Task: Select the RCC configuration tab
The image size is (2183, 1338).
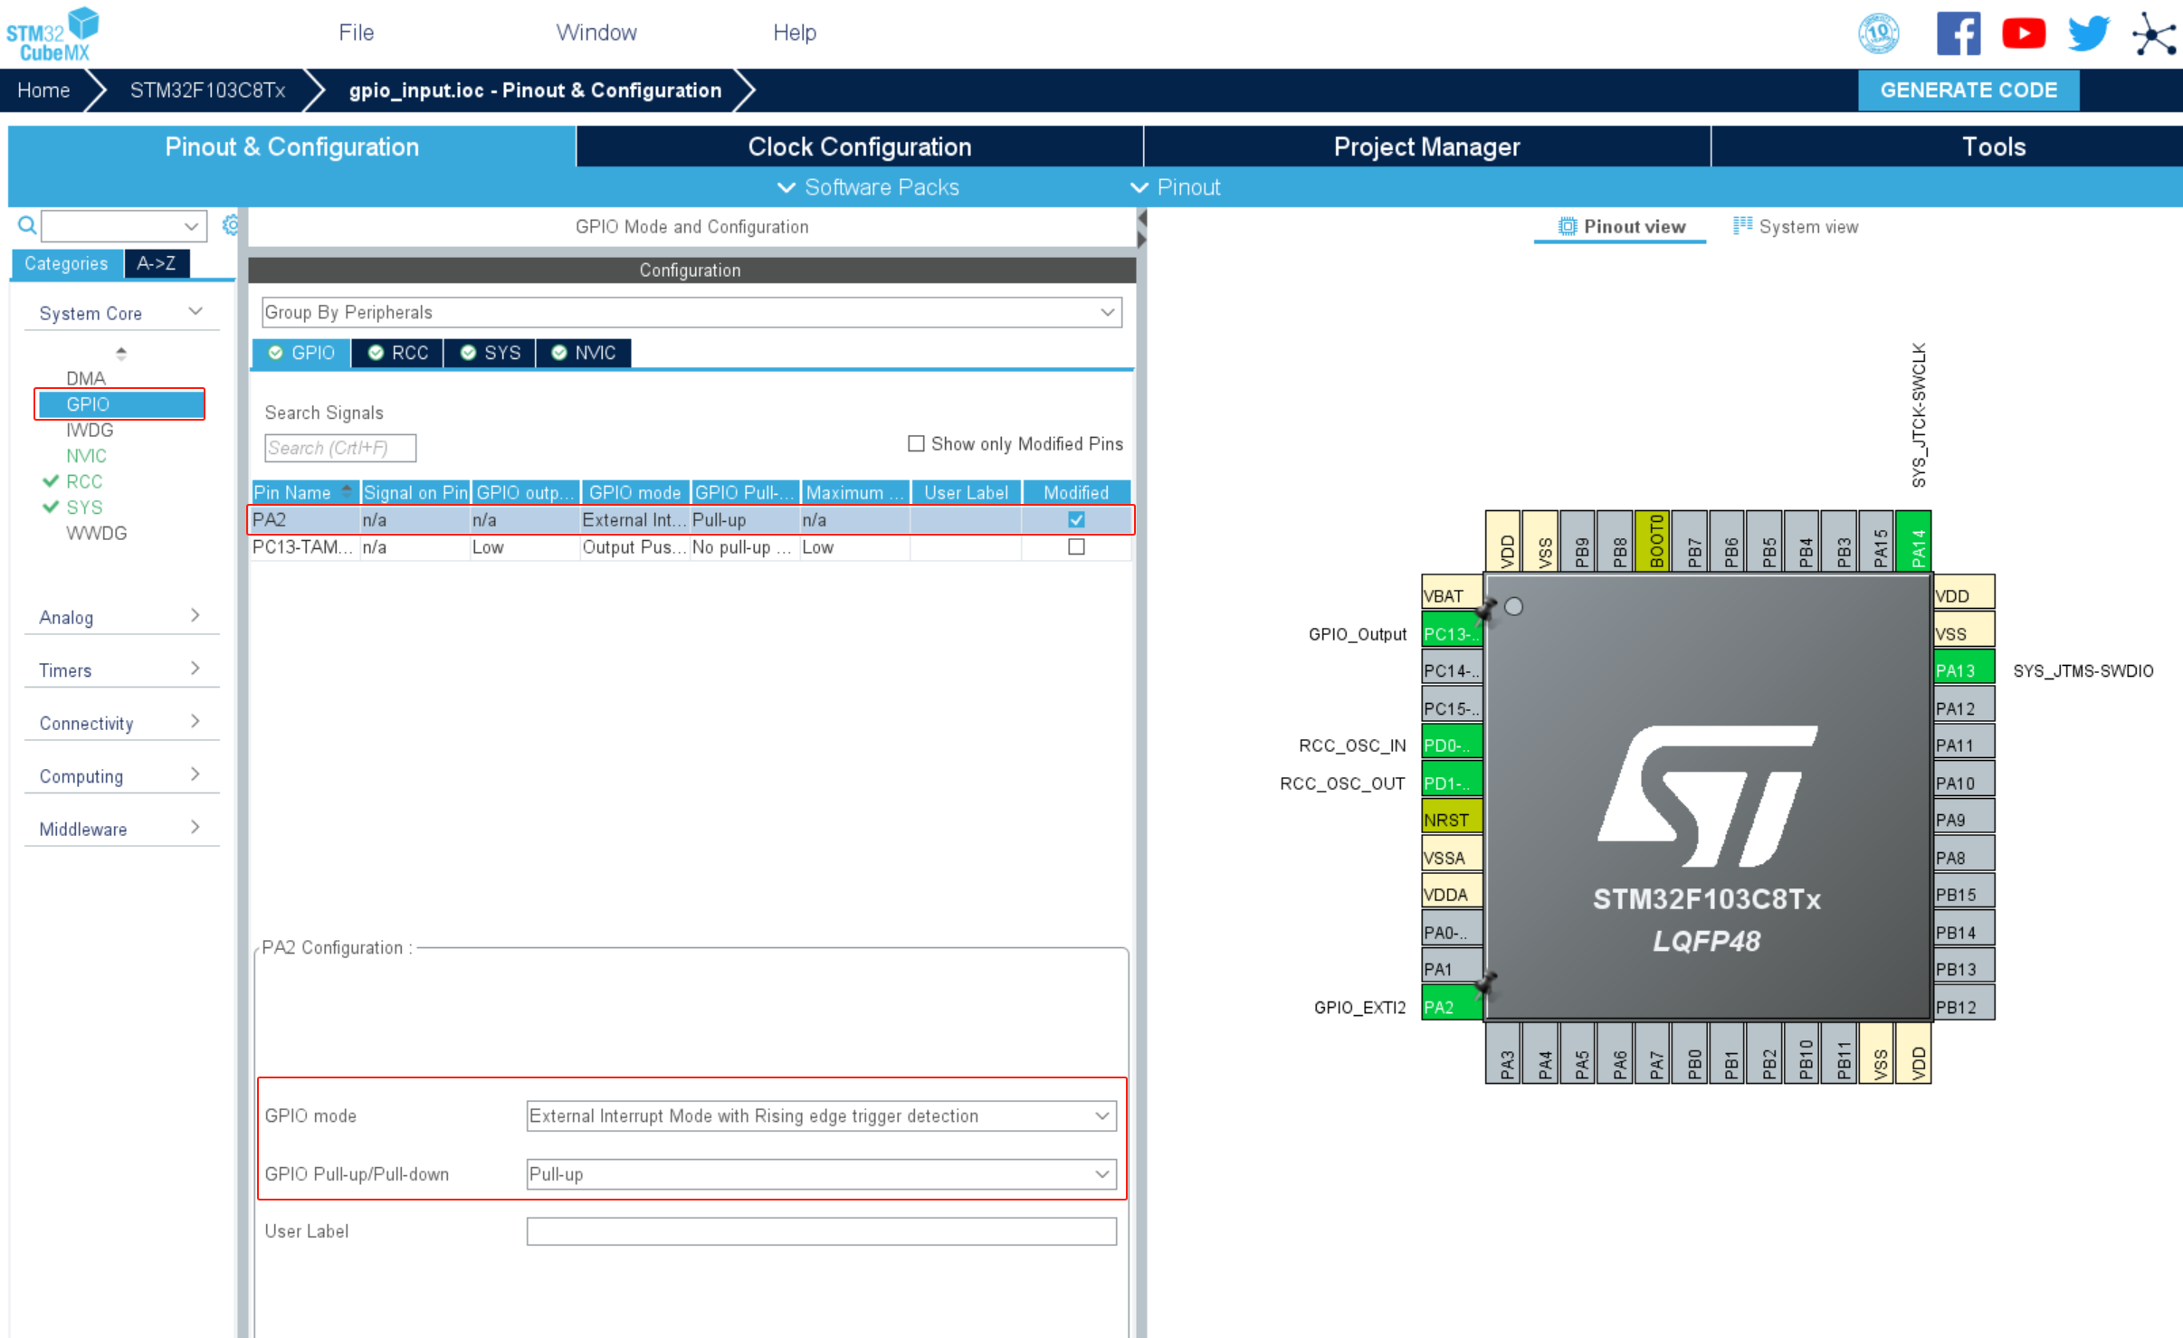Action: click(x=398, y=353)
